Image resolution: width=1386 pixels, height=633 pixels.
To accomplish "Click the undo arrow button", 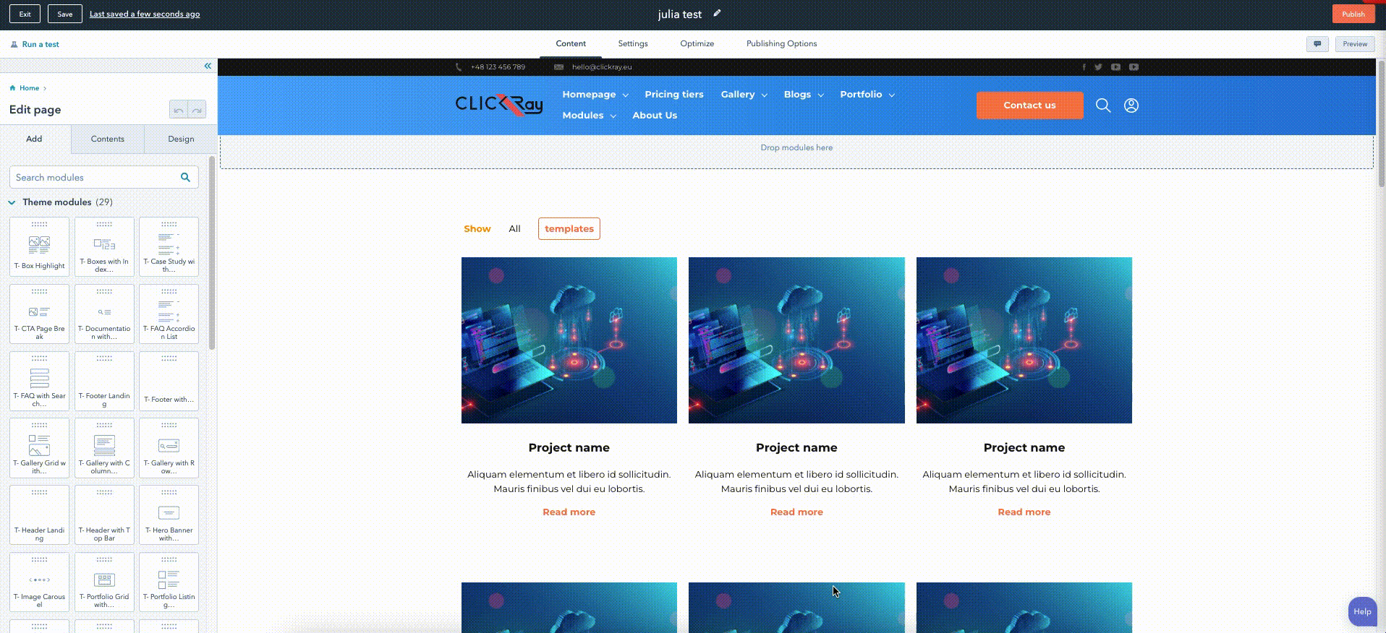I will coord(178,110).
